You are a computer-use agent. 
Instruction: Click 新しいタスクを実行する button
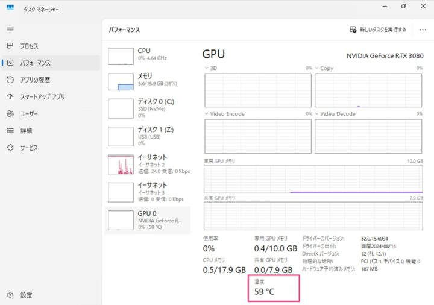(x=378, y=29)
